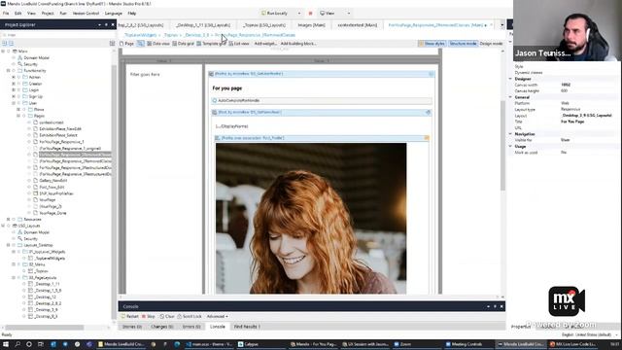The height and width of the screenshot is (350, 622).
Task: Click the _Desktop_3_9 breadcrumb link
Action: (196, 35)
